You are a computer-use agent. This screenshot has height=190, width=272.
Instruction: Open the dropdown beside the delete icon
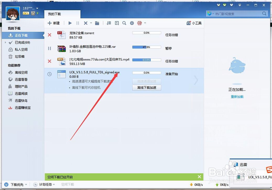click(91, 23)
